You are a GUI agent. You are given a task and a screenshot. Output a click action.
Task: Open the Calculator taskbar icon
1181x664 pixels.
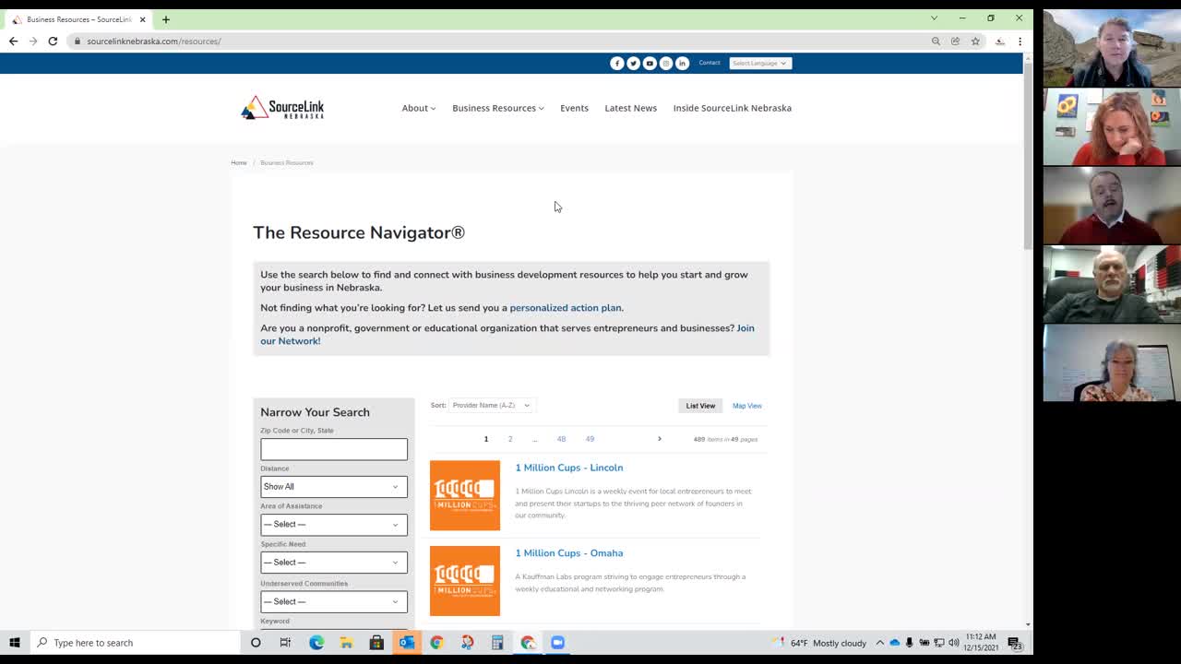496,643
